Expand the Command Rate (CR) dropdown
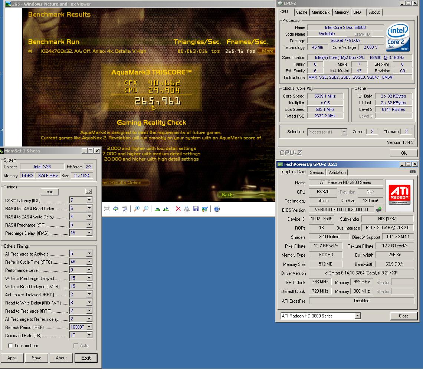The width and height of the screenshot is (423, 369). [x=89, y=335]
